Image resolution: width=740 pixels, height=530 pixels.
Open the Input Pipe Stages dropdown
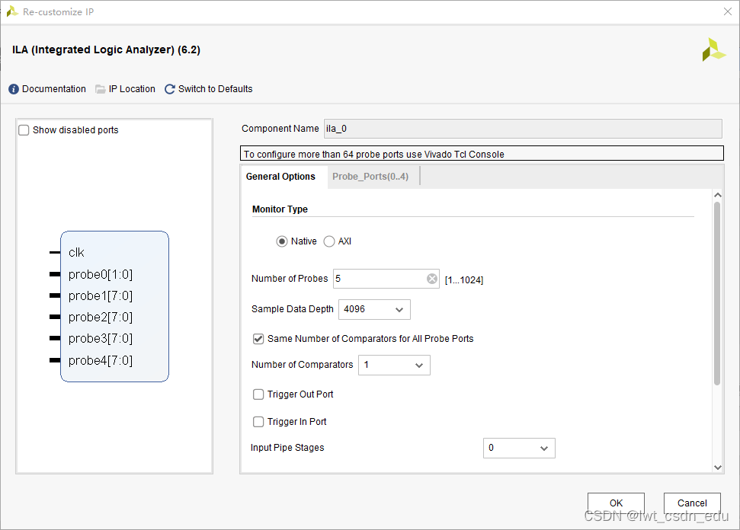pyautogui.click(x=519, y=448)
